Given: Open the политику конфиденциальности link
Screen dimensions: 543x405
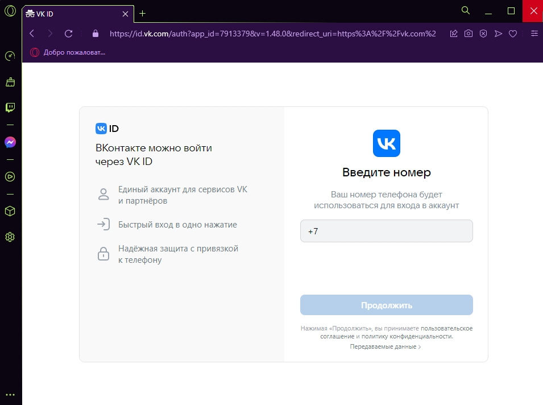Looking at the screenshot, I should pos(407,336).
